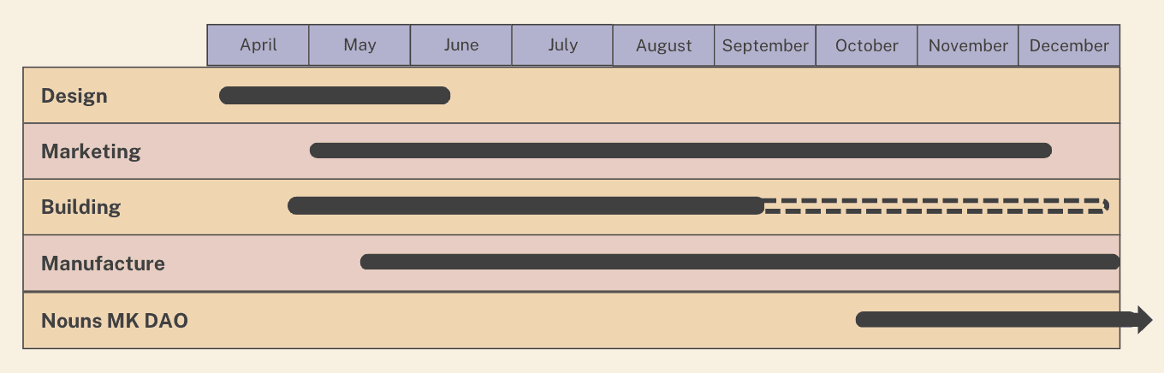Click the Marketing row label

coord(91,151)
